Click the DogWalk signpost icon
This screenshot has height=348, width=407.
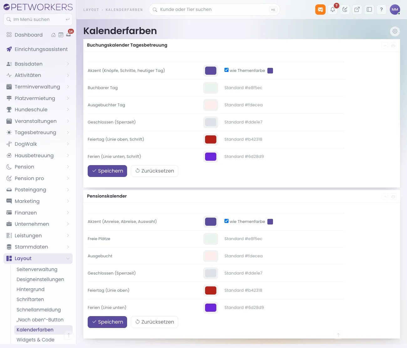[x=9, y=144]
